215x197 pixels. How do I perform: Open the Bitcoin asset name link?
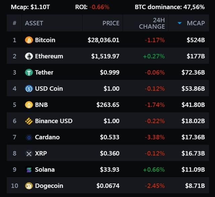click(x=45, y=40)
